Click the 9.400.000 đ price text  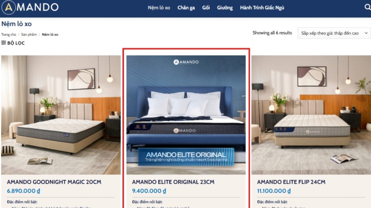[x=149, y=191]
